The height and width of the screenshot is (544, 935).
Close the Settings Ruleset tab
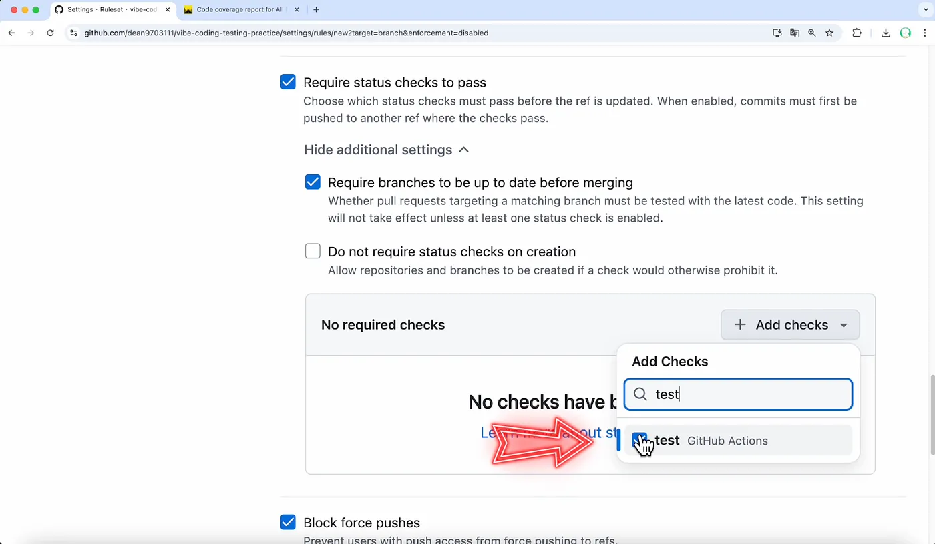pyautogui.click(x=168, y=10)
